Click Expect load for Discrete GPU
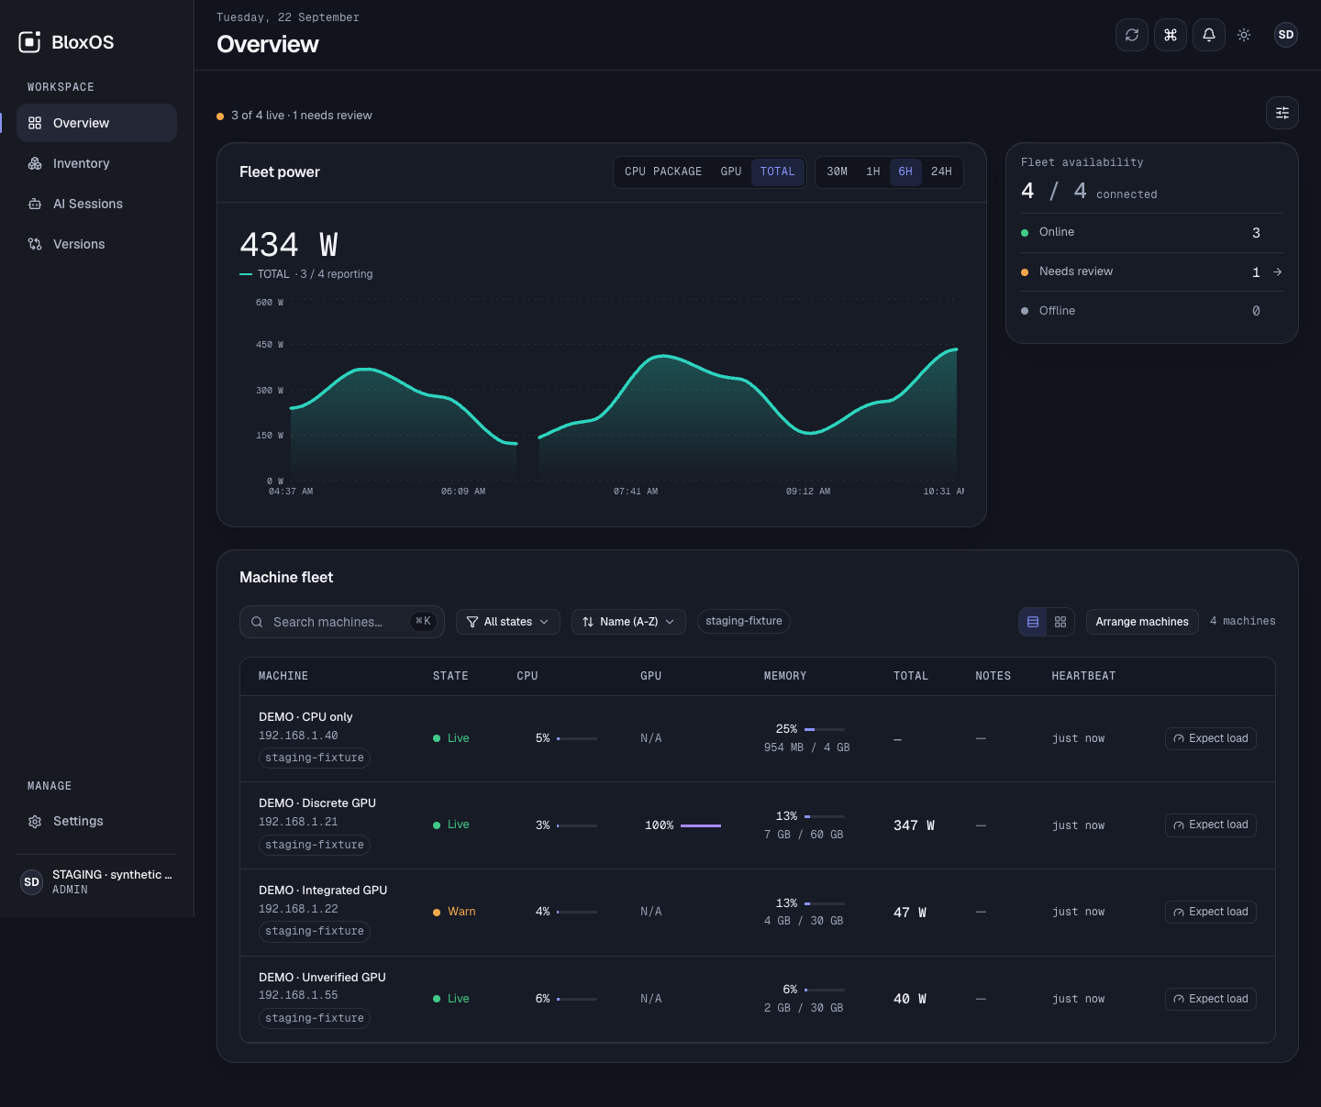Screen dimensions: 1321x1107 [1211, 825]
